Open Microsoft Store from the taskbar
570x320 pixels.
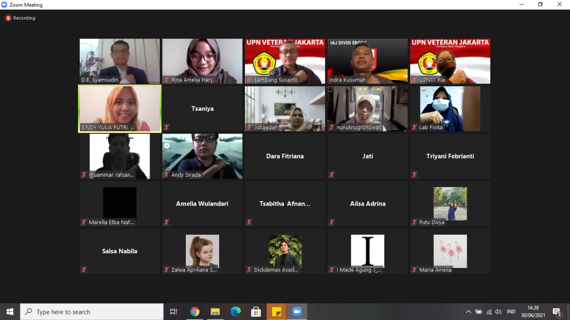(x=256, y=312)
